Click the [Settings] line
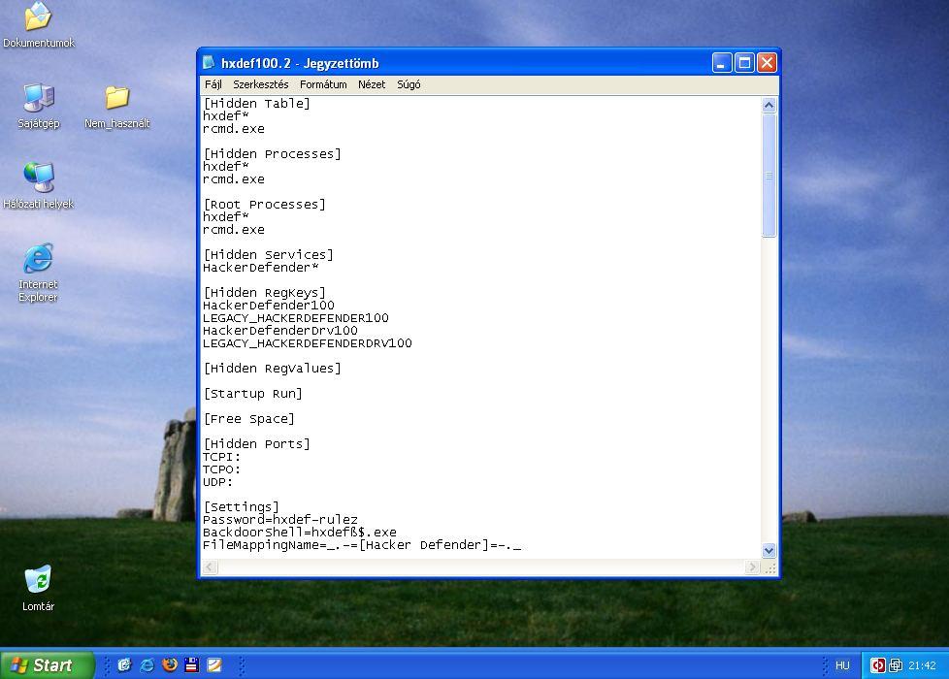The image size is (949, 679). 242,507
